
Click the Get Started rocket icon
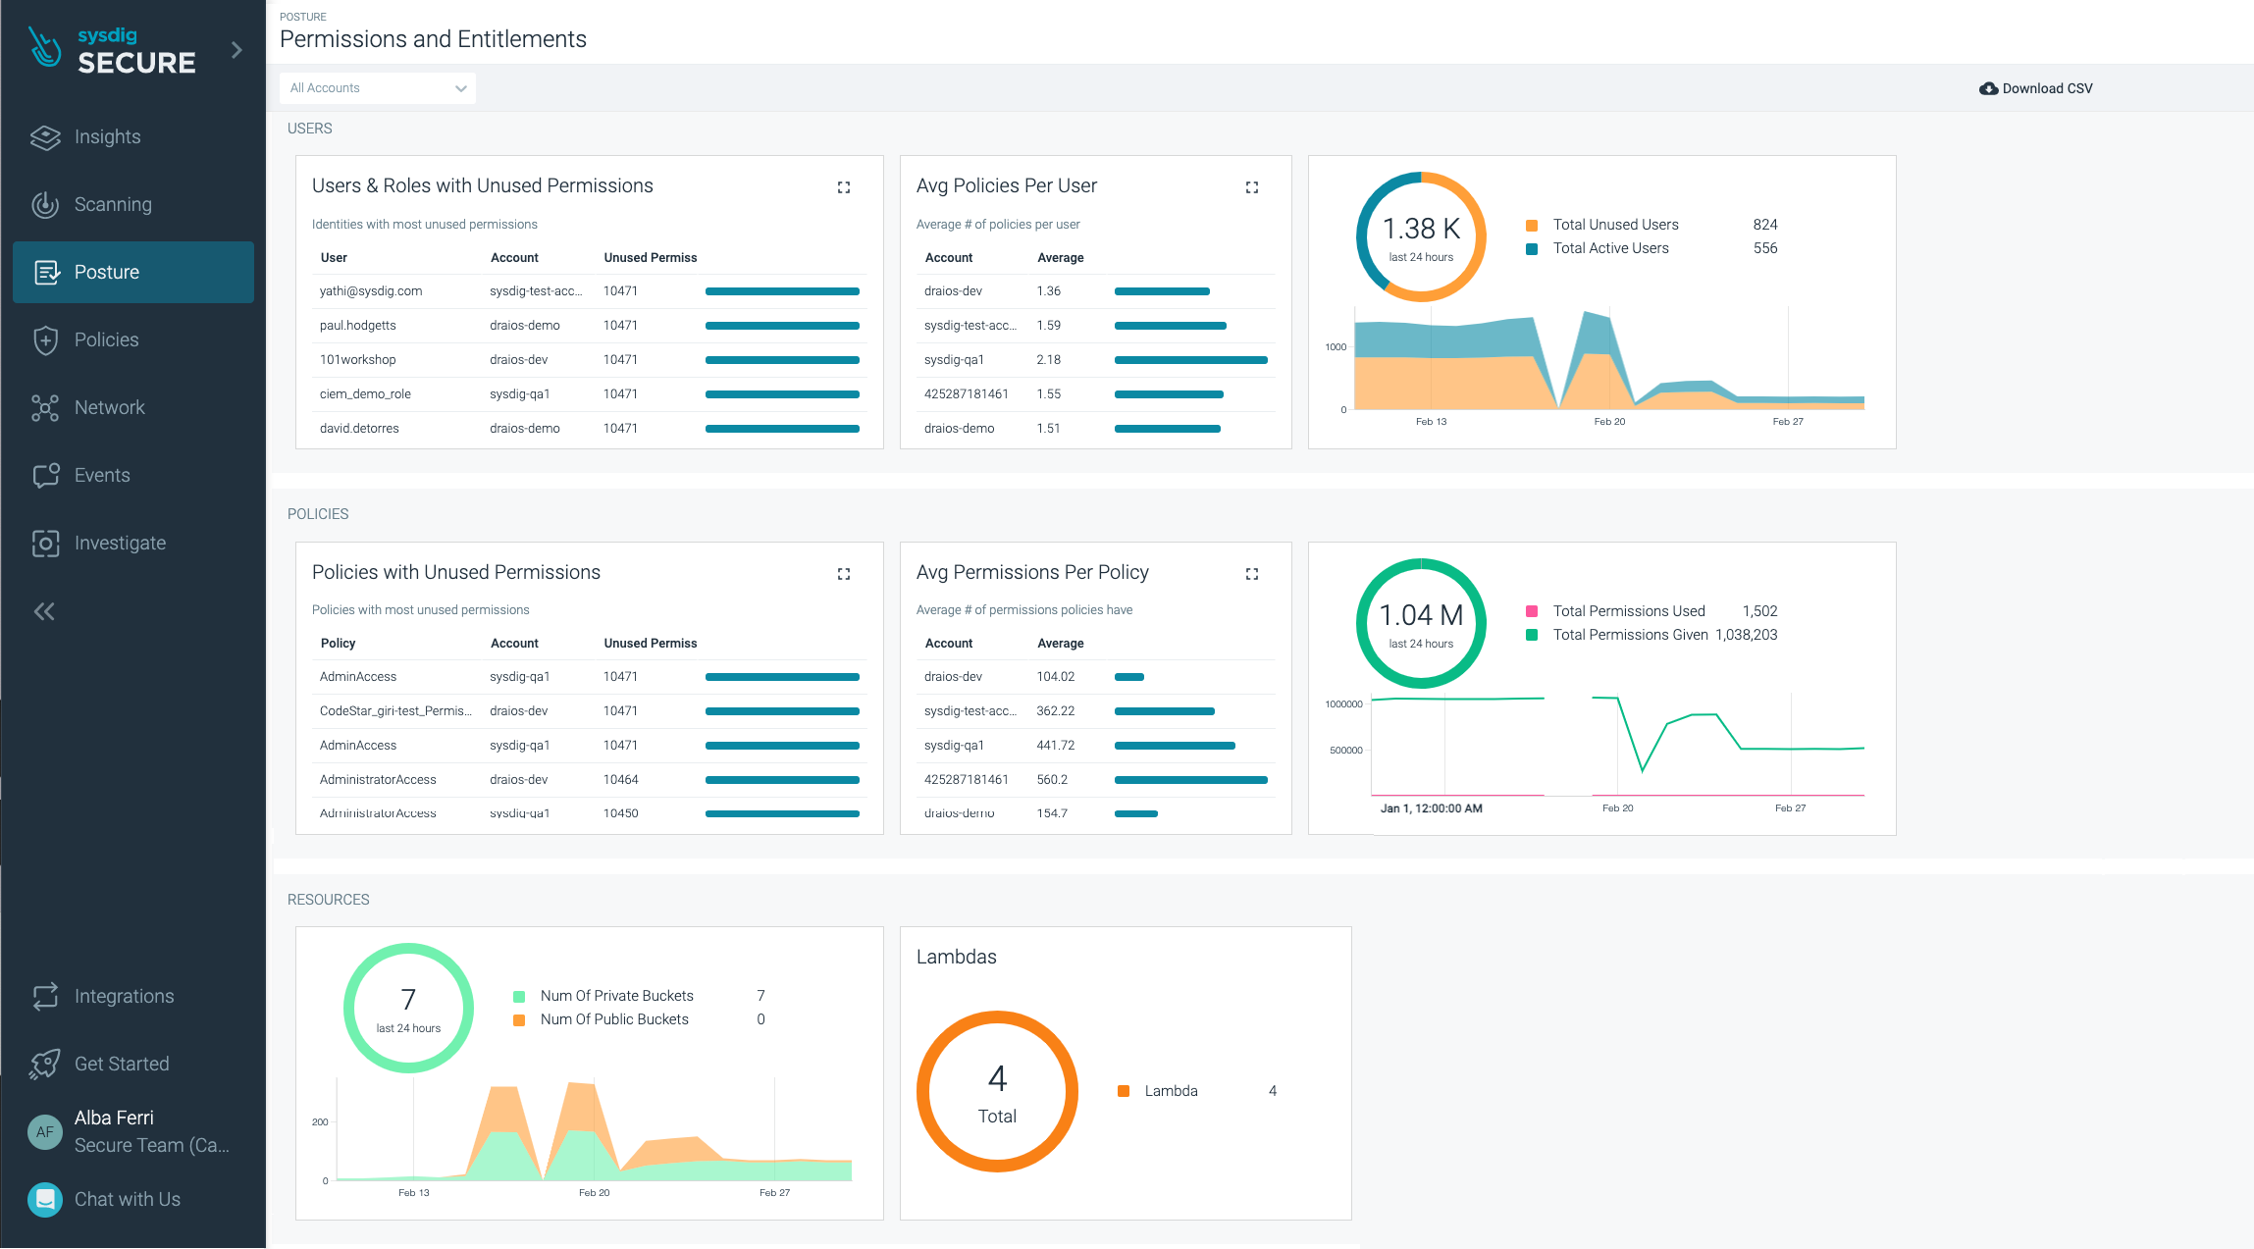[x=45, y=1064]
